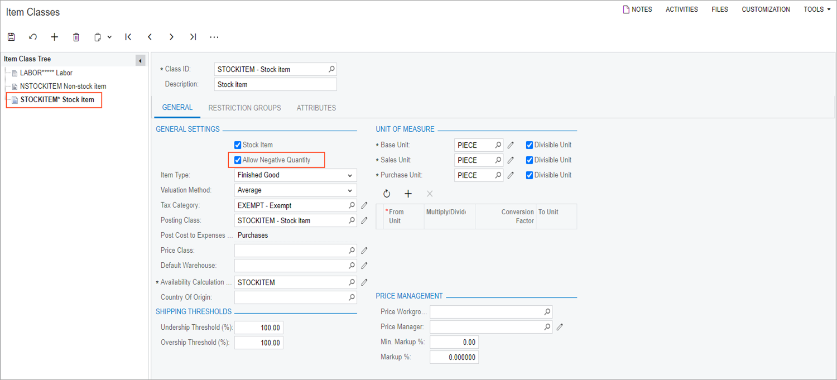
Task: Click the Delete trash can icon
Action: point(76,37)
